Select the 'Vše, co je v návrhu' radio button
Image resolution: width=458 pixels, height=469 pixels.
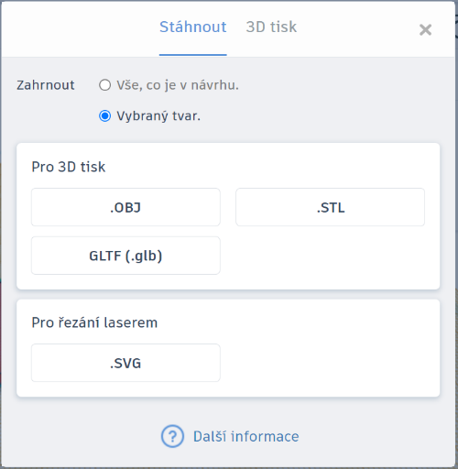click(104, 85)
